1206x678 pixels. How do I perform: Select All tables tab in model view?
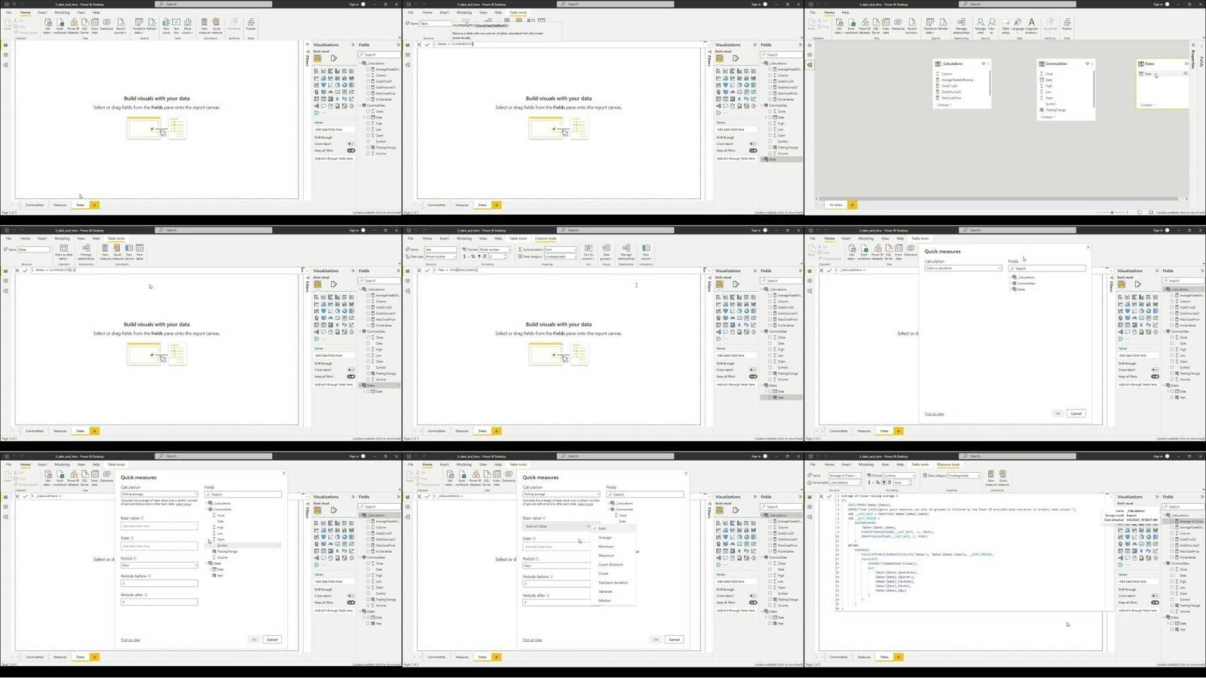pyautogui.click(x=836, y=204)
